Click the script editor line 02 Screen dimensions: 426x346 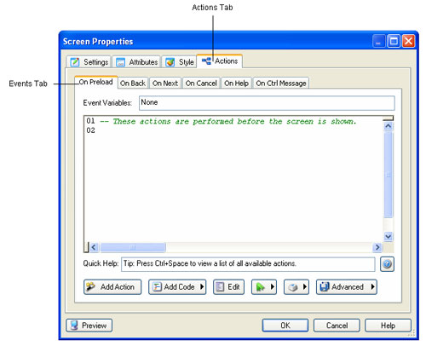(233, 130)
